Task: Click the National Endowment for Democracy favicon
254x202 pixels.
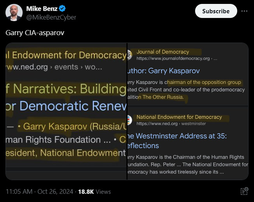Action: point(129,120)
